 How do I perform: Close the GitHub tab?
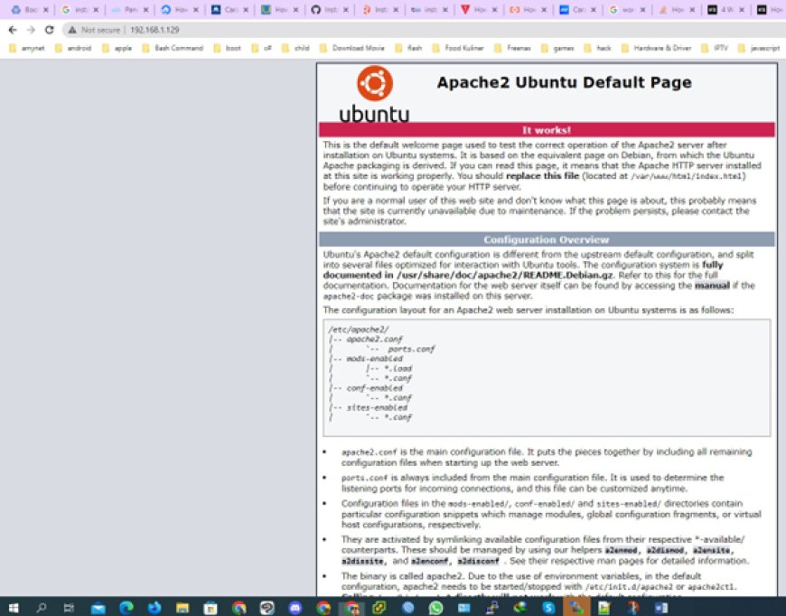click(346, 10)
